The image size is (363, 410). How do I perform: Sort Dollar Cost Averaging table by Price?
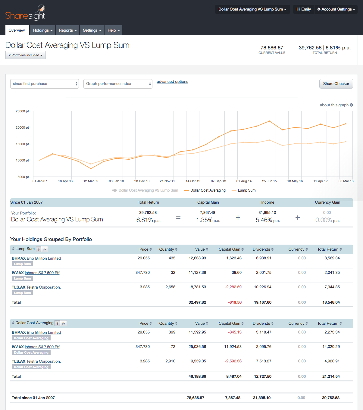click(146, 323)
